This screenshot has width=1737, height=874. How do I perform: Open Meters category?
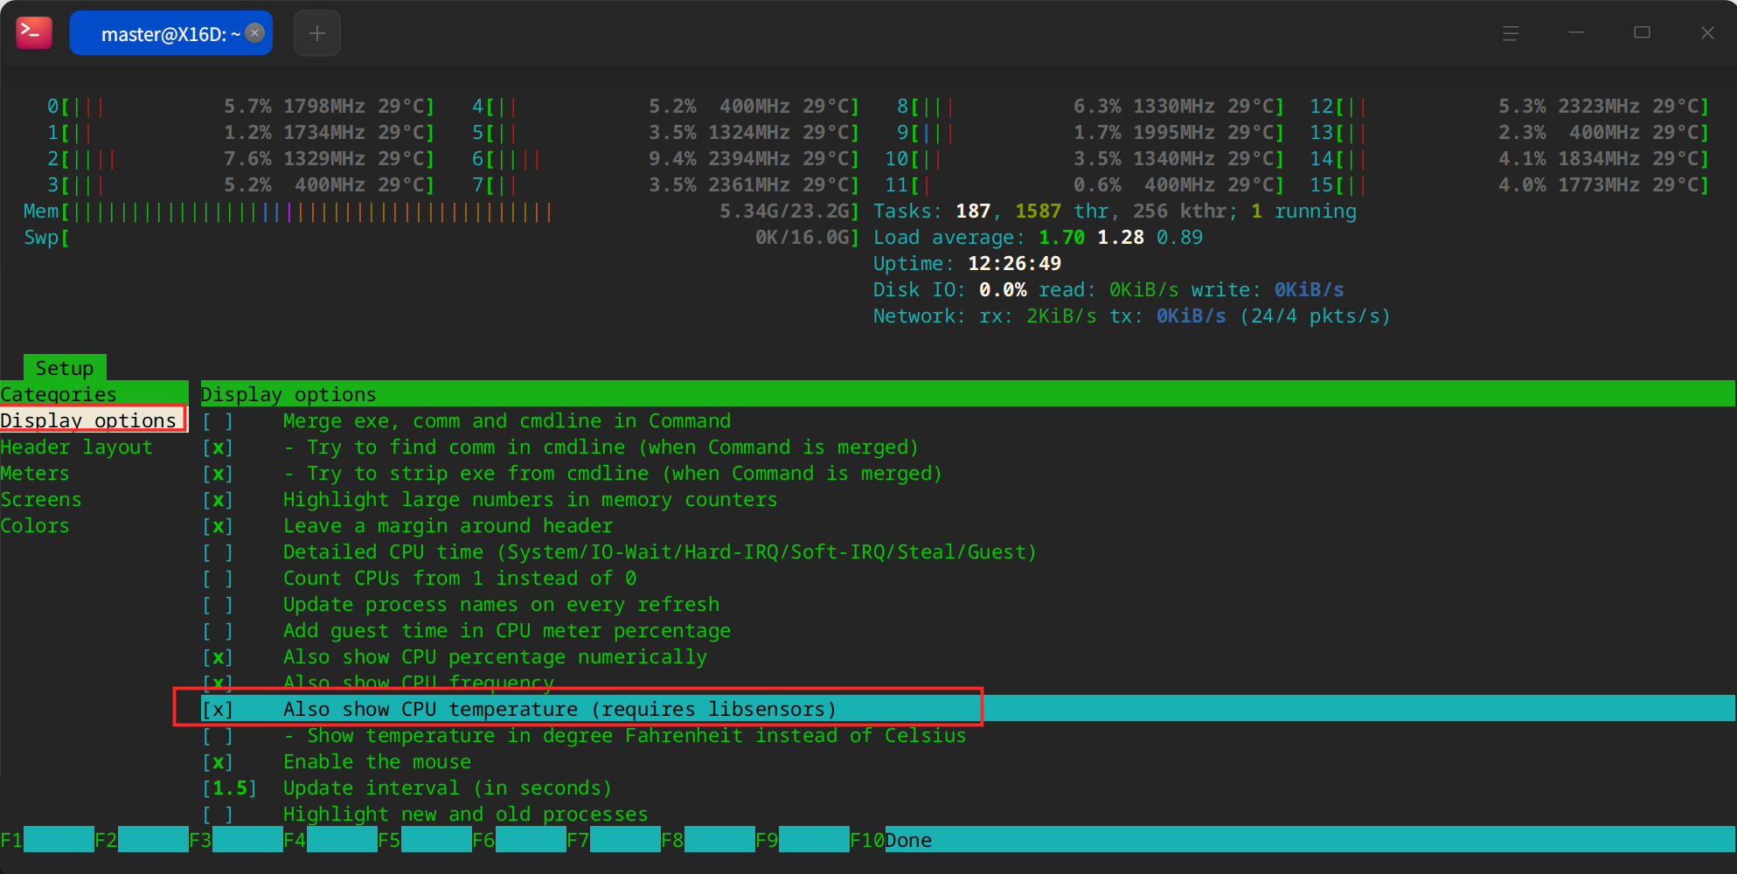[35, 473]
